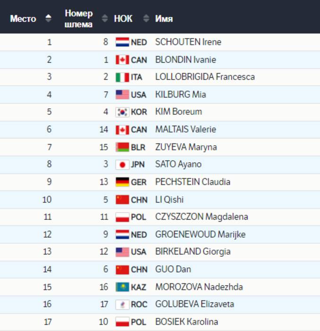This screenshot has width=320, height=331.
Task: Sort by Место column arrows
Action: pyautogui.click(x=48, y=19)
